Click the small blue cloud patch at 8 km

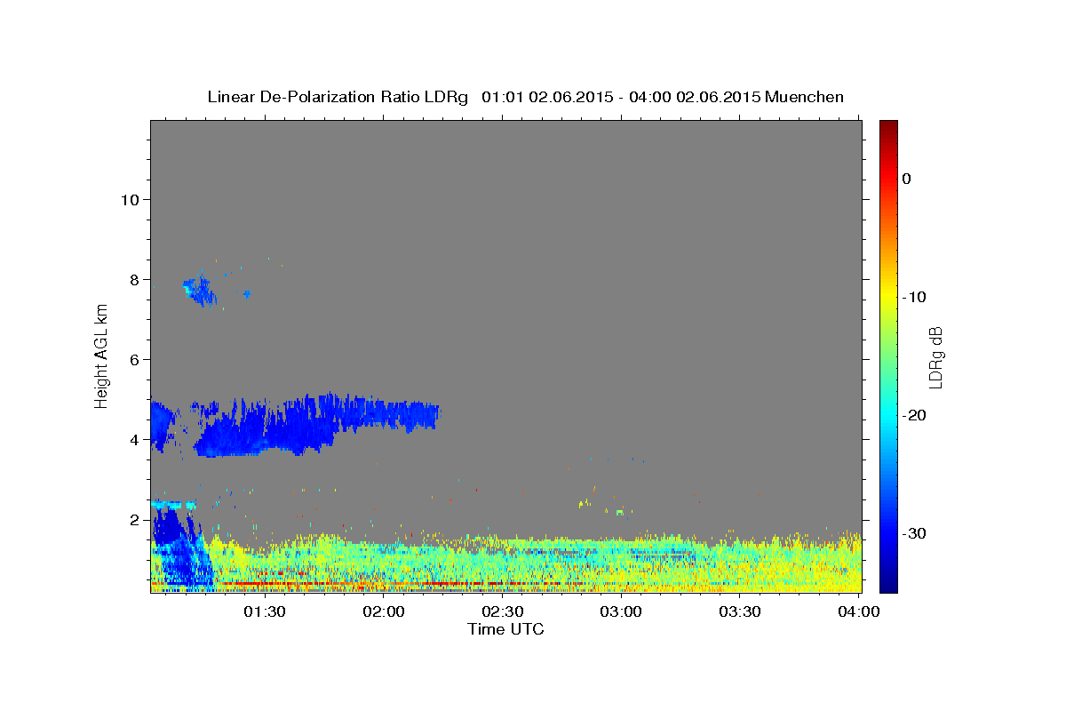point(202,291)
